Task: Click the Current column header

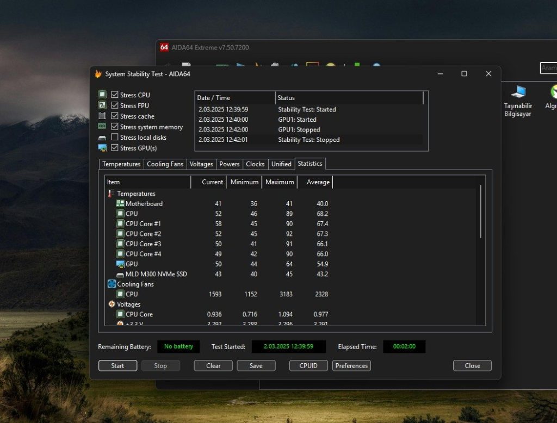Action: click(x=208, y=182)
